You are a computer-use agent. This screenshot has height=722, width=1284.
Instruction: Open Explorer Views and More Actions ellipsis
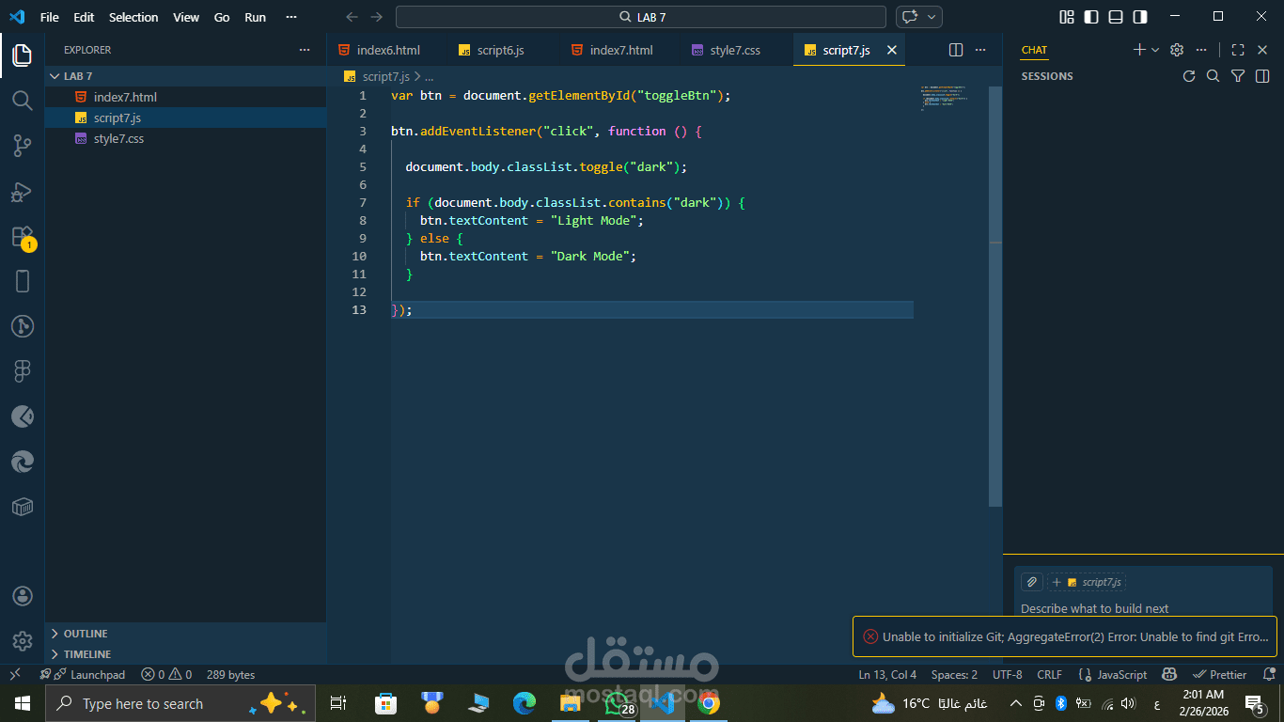coord(304,50)
